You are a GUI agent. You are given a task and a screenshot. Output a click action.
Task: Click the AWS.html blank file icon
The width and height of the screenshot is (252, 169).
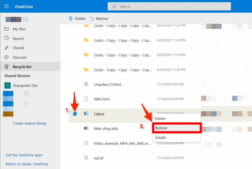[x=86, y=99]
